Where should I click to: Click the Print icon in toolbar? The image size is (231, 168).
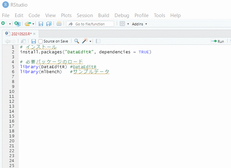point(59,24)
